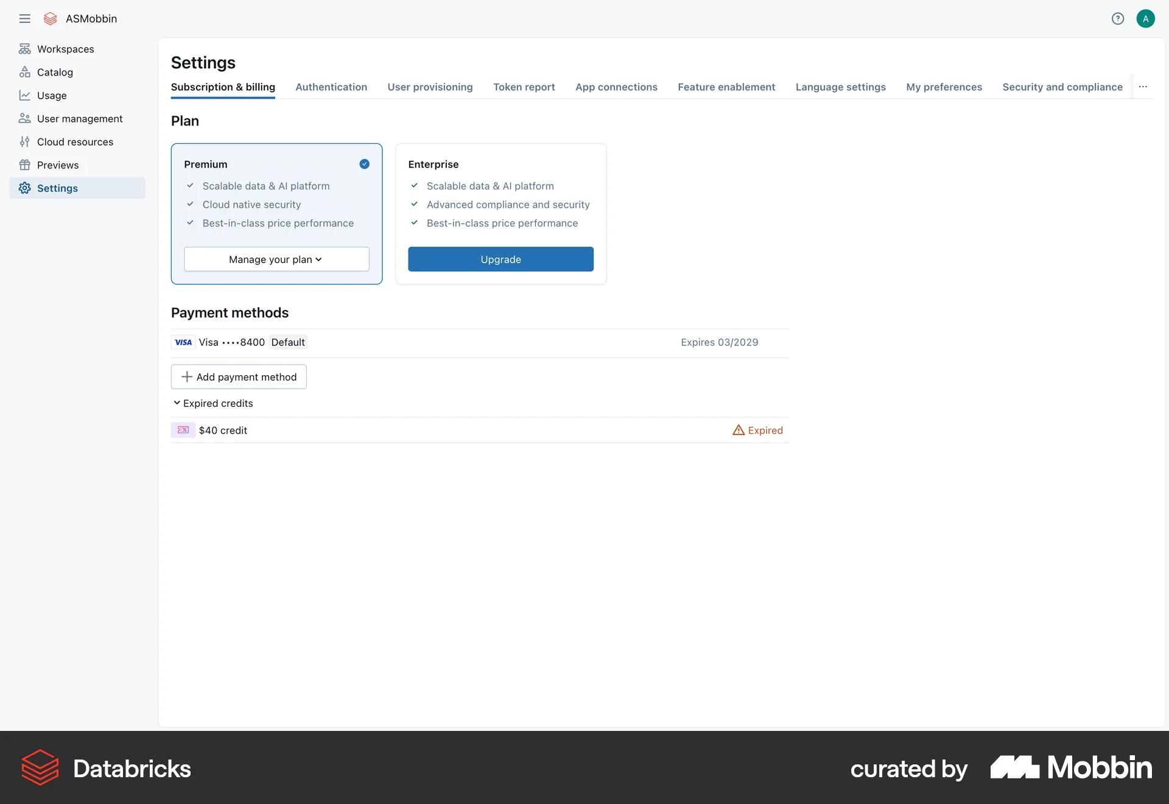Open the Token report tab
This screenshot has height=804, width=1169.
click(524, 87)
